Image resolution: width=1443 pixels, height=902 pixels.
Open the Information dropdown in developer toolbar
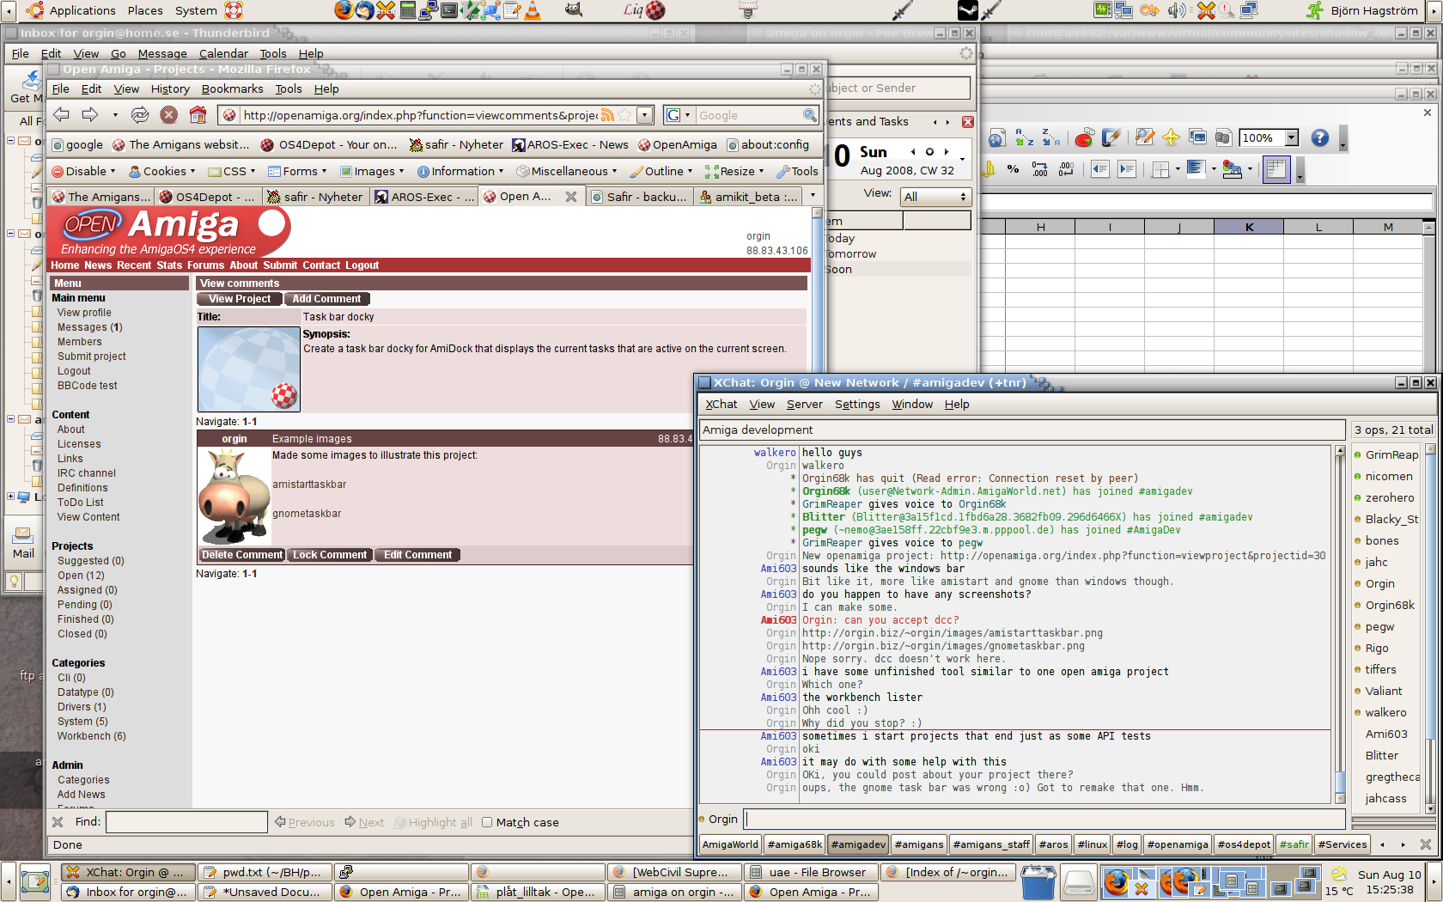tap(460, 171)
